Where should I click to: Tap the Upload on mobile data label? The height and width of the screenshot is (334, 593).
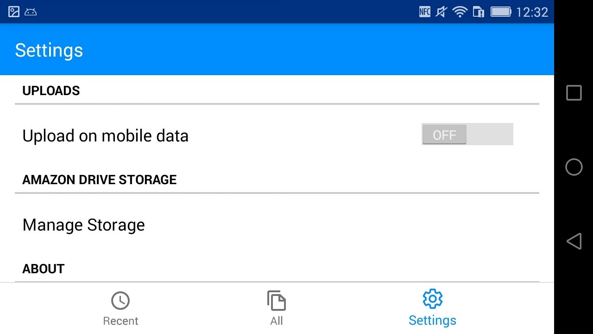pyautogui.click(x=106, y=136)
